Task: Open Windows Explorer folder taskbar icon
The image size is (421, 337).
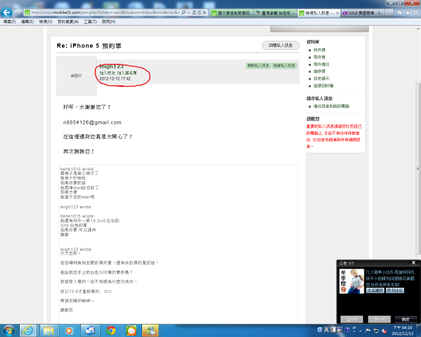Action: 48,330
